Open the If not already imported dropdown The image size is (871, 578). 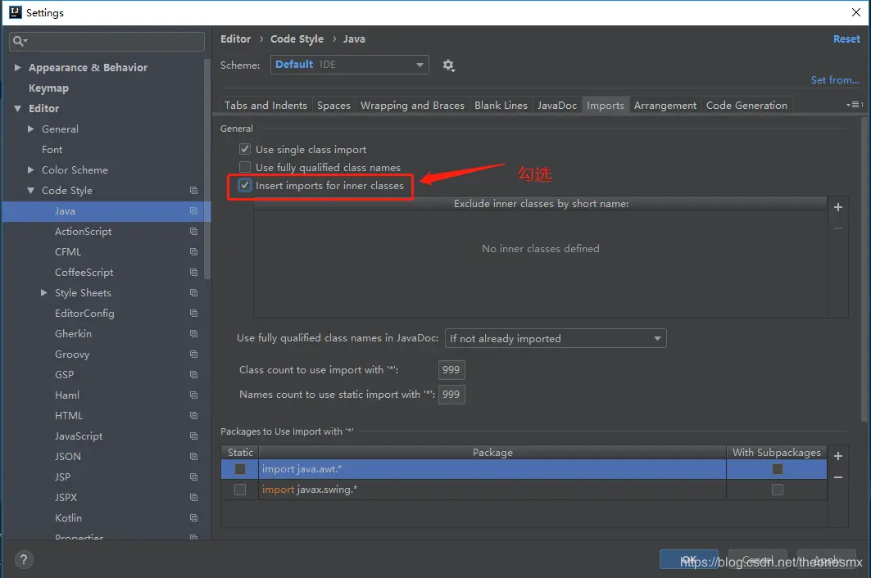[x=556, y=339]
